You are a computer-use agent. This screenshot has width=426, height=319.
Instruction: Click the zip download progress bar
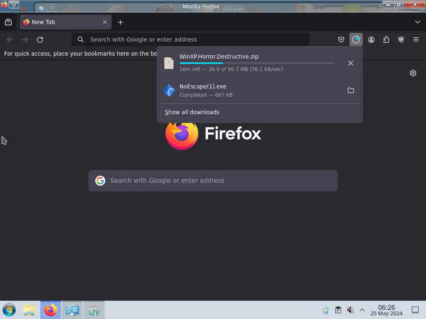point(257,63)
